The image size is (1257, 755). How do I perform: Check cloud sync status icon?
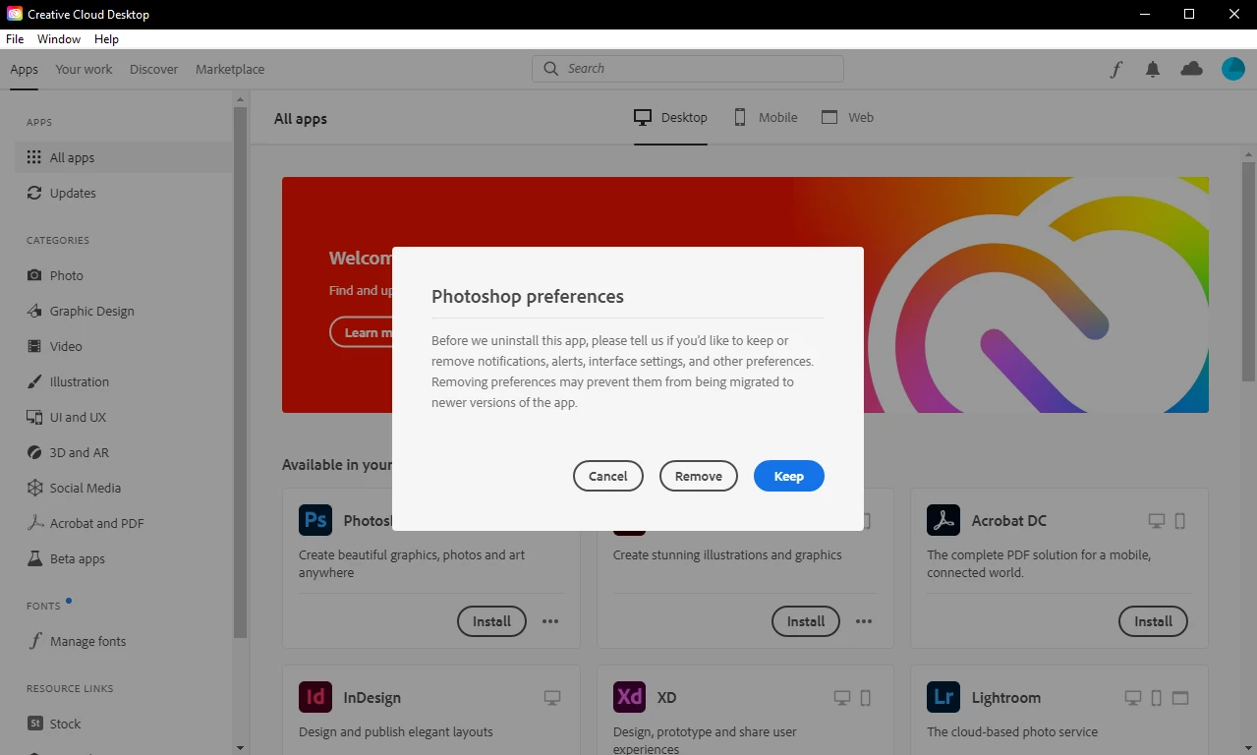[1191, 69]
